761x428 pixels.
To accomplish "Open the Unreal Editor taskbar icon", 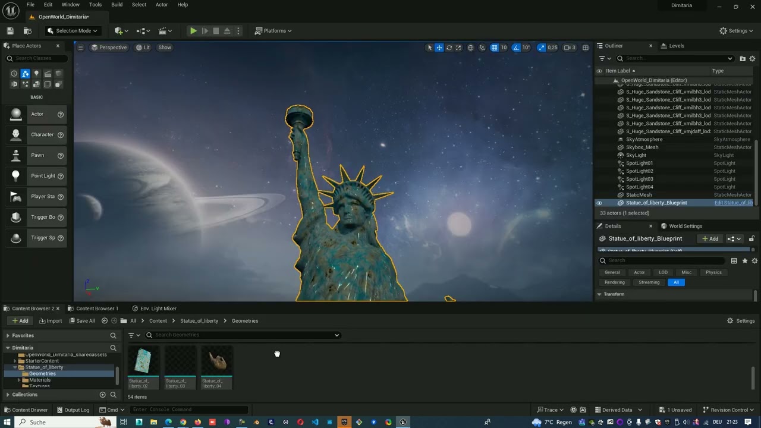I will coord(402,422).
